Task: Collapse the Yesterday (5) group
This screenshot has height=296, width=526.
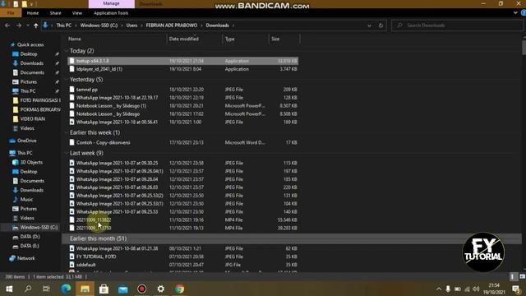Action: (66, 80)
